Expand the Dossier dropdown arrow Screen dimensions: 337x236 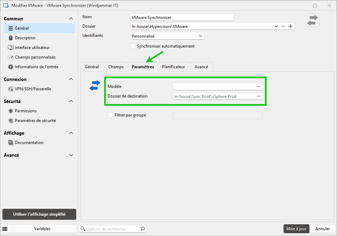tap(276, 26)
